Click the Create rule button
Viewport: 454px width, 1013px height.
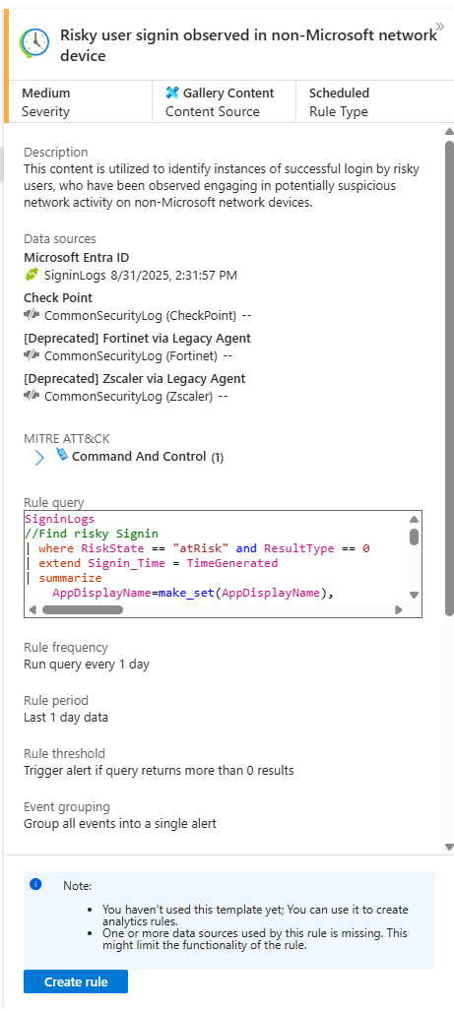point(76,982)
